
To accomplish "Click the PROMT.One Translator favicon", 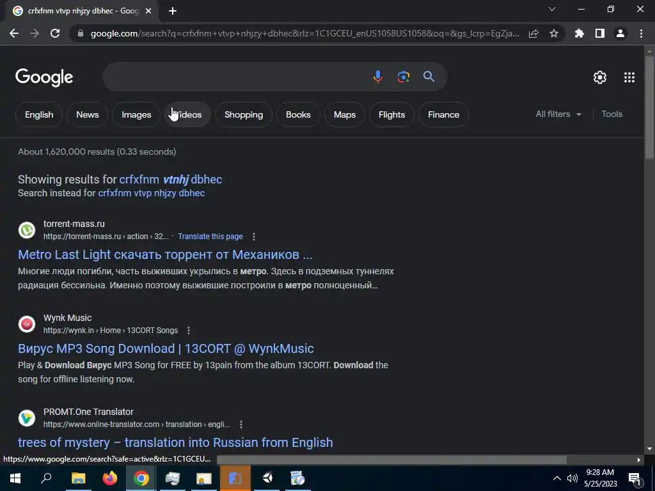I will coord(27,418).
